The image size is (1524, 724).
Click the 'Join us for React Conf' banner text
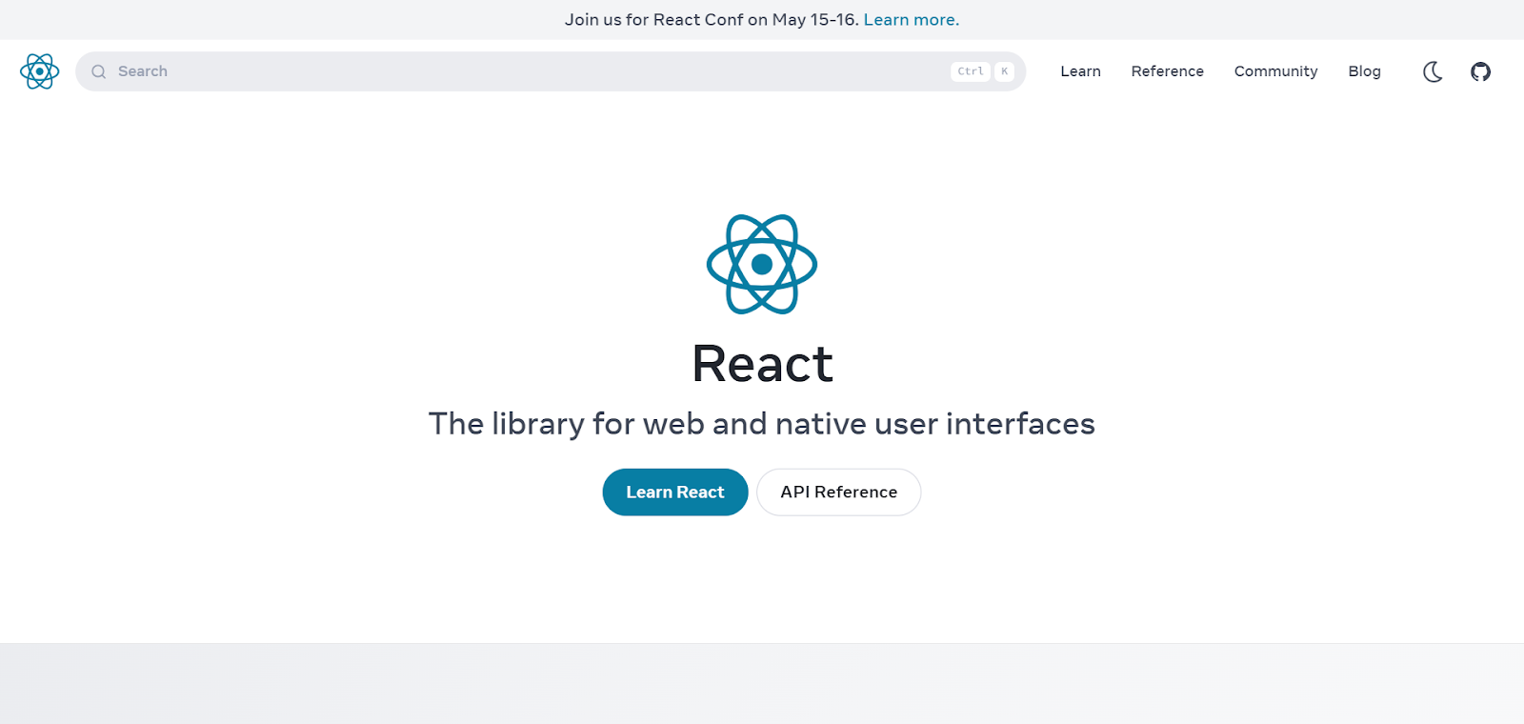[x=712, y=20]
